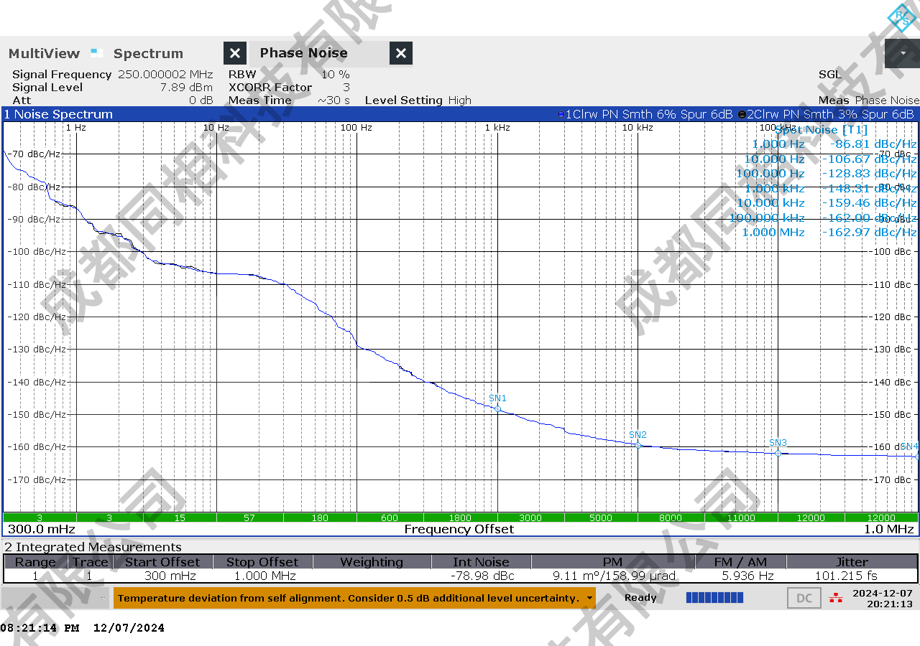The height and width of the screenshot is (646, 920).
Task: Close the Spectrum channel tab
Action: pyautogui.click(x=235, y=53)
